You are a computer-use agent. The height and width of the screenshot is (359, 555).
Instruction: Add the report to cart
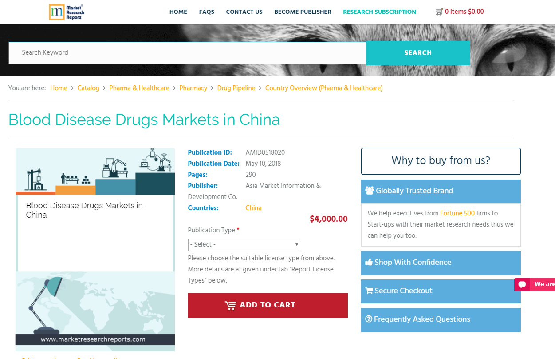point(268,305)
